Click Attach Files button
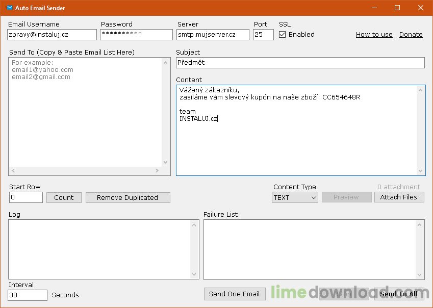The width and height of the screenshot is (433, 308). pyautogui.click(x=399, y=197)
